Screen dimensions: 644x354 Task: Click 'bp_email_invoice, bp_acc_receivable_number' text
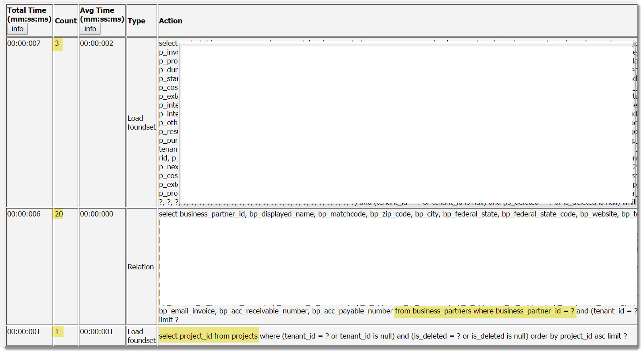pos(234,311)
